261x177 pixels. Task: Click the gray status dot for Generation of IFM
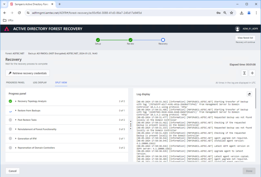coord(10,138)
